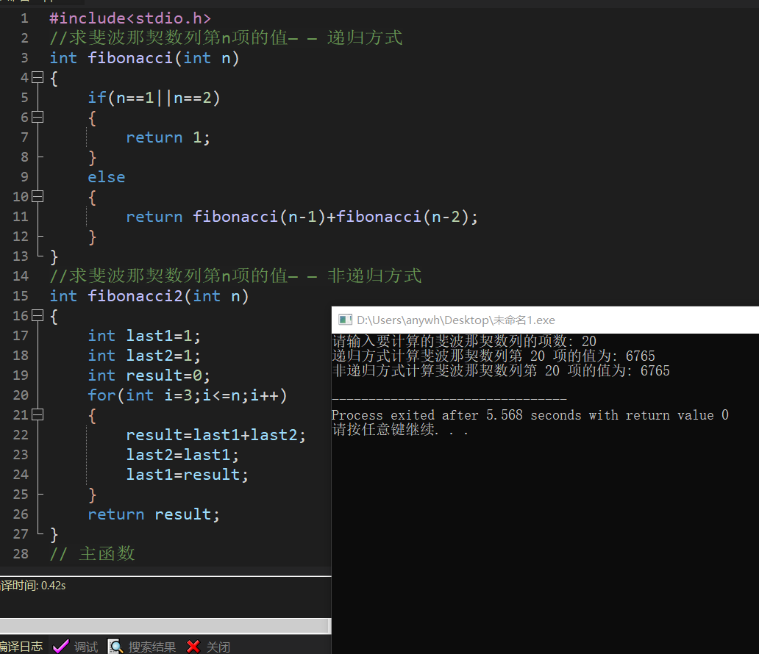Click the closing brace on line 27
This screenshot has height=654, width=759.
coord(54,534)
